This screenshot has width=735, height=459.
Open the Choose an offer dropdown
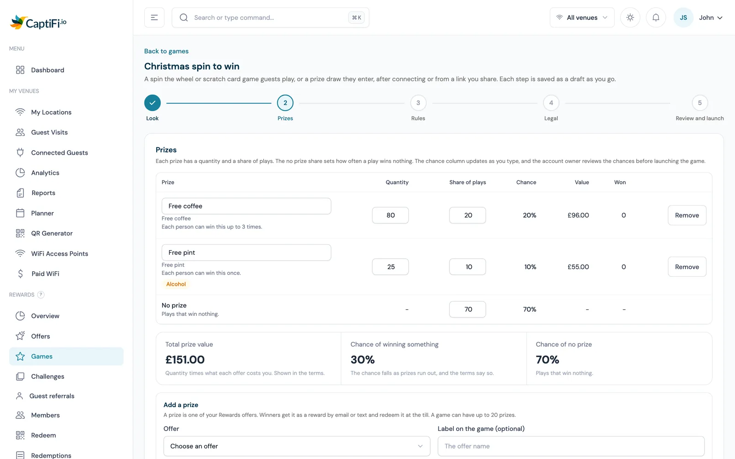[297, 446]
